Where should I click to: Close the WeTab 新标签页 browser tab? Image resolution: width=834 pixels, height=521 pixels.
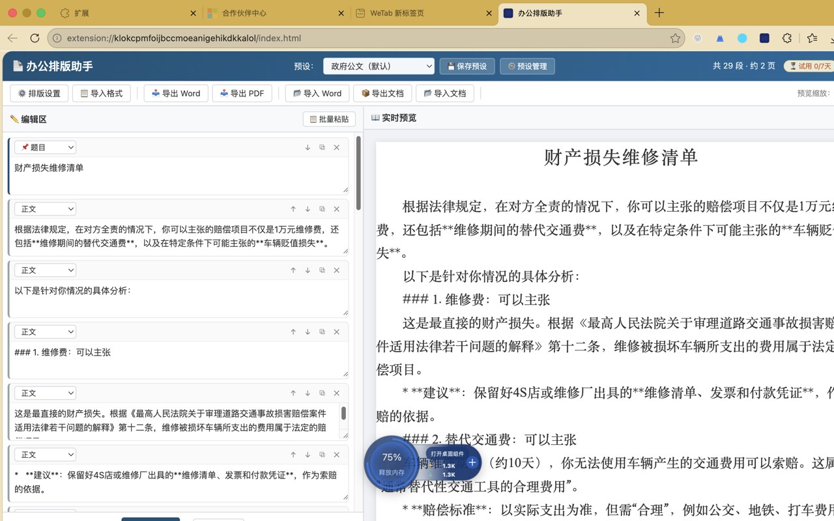(x=489, y=13)
